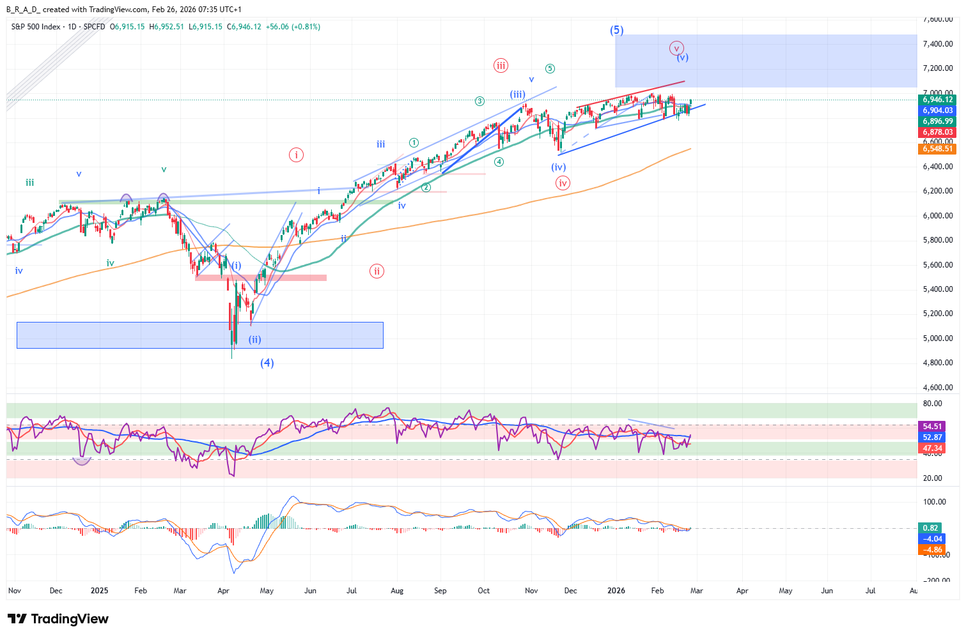
Task: Click the red circled i wave marker
Action: coord(295,155)
